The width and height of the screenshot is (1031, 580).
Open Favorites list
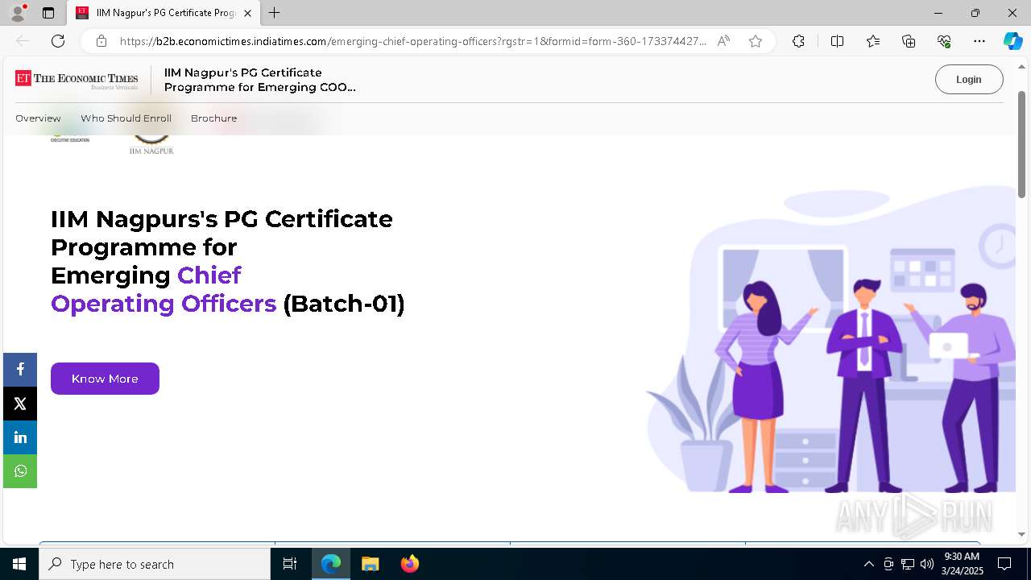(873, 41)
